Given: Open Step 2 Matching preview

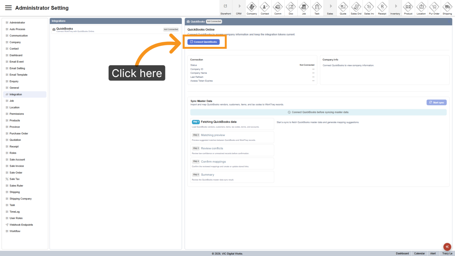Looking at the screenshot, I should pos(232,137).
